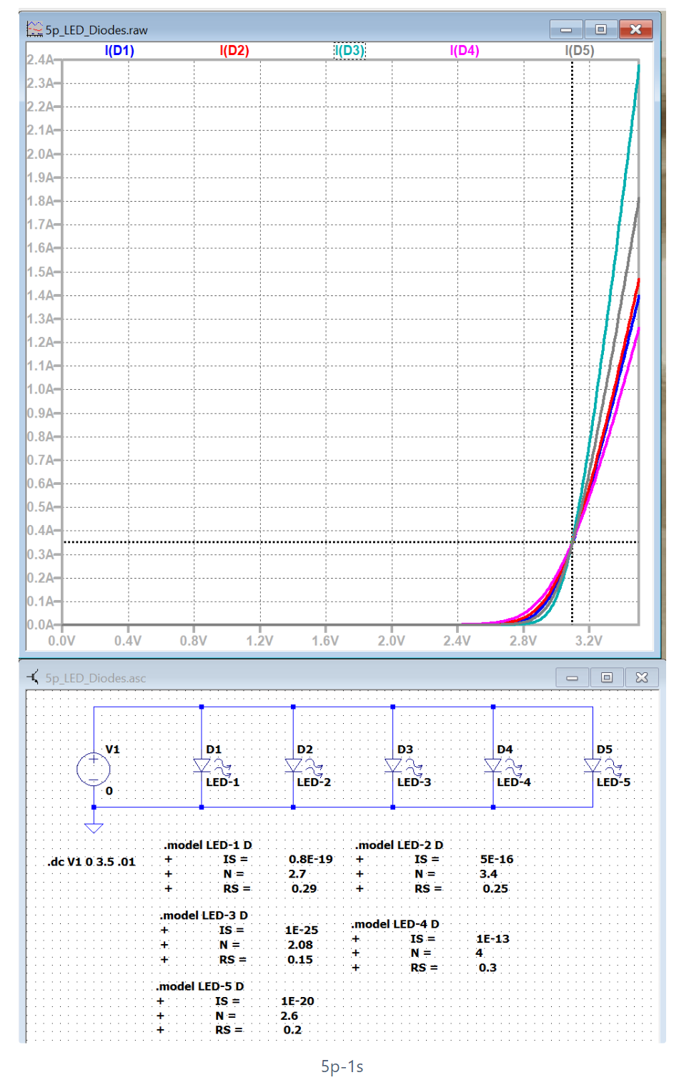684x1085 pixels.
Task: Click the 5E-16 IS value of LED-2
Action: (497, 859)
